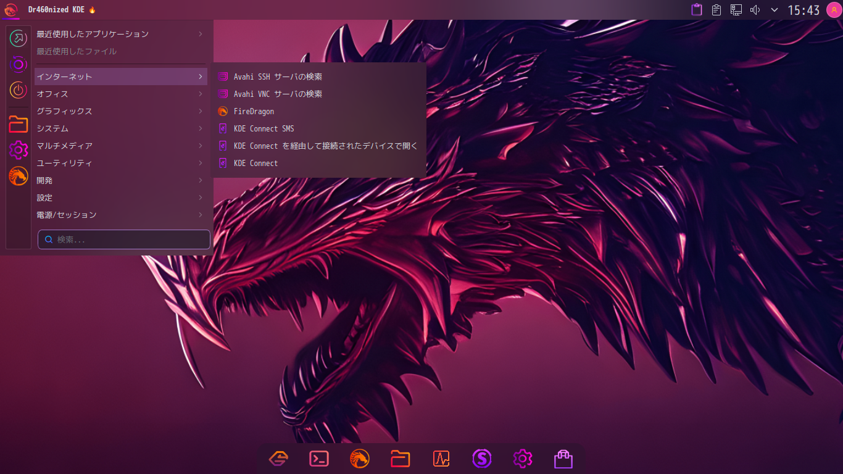Expand the グラフィックス category
Screen dimensions: 843x474
point(121,111)
